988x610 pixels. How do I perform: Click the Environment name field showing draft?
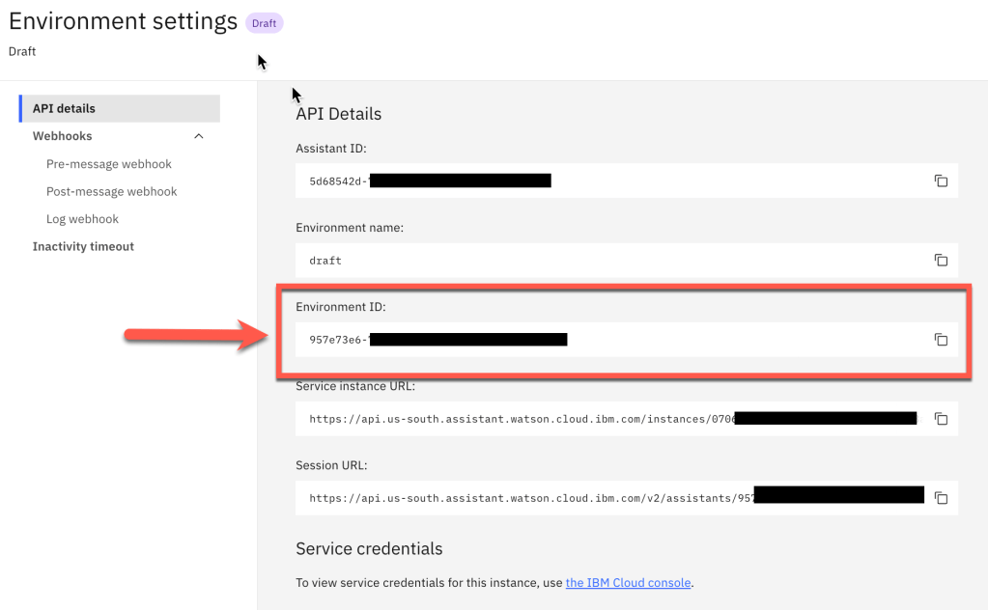(x=608, y=260)
